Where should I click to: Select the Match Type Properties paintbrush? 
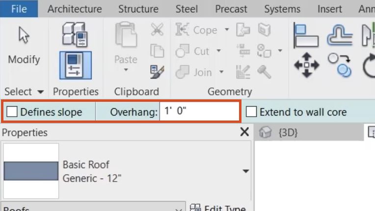157,71
